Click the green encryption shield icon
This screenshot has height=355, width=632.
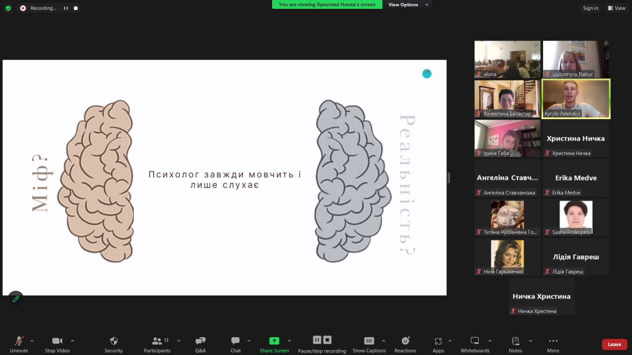point(8,8)
